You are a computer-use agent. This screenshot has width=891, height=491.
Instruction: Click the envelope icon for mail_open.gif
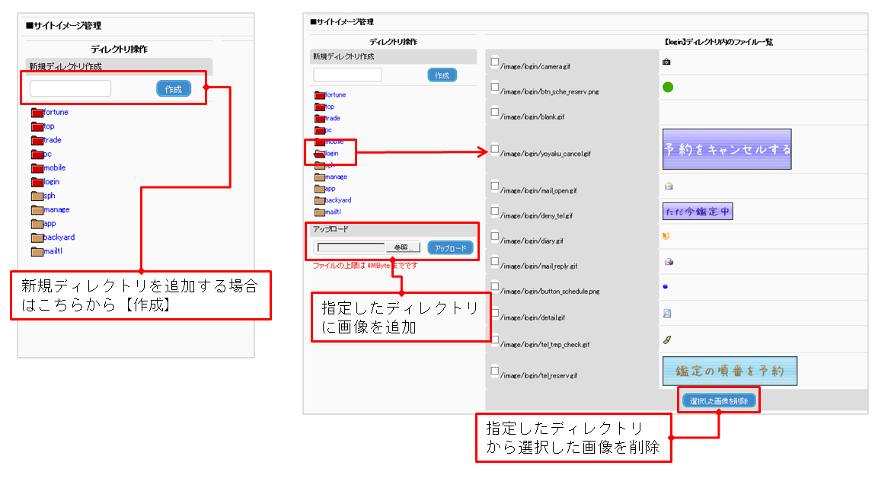pos(668,186)
